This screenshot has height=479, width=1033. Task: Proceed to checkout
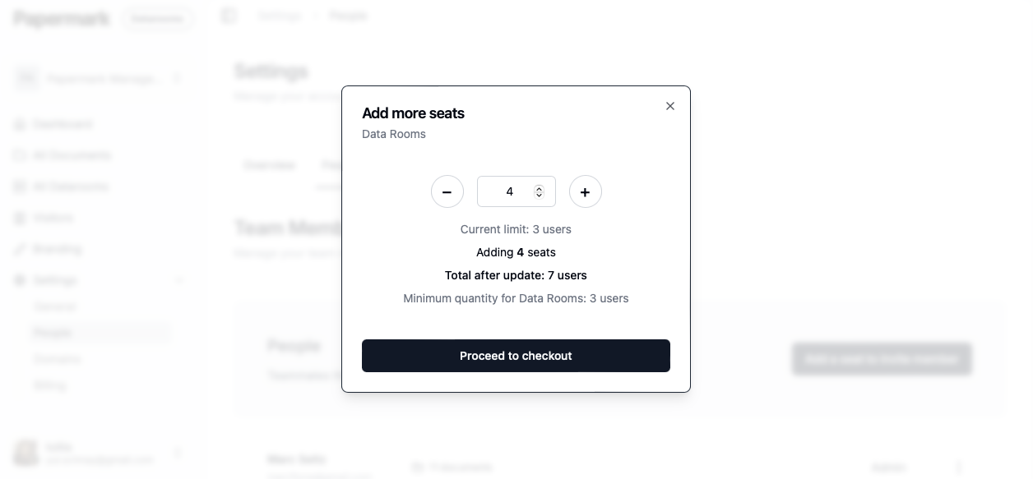pyautogui.click(x=516, y=356)
